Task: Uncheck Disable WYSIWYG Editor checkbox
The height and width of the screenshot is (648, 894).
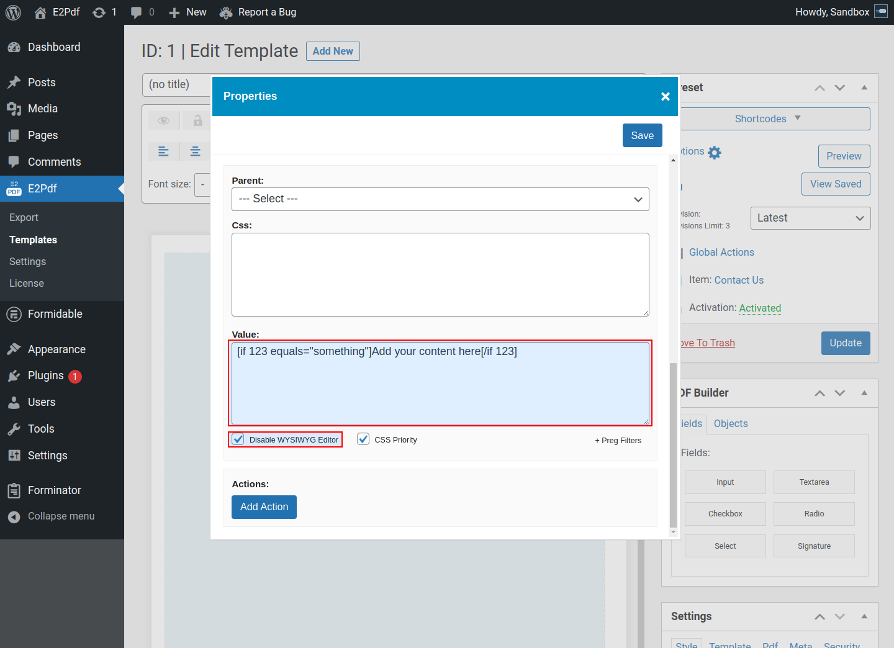Action: pyautogui.click(x=238, y=439)
